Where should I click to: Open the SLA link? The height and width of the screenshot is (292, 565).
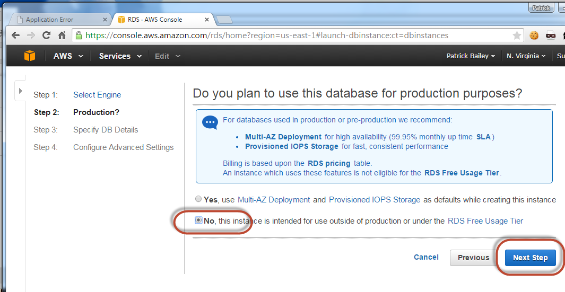click(483, 137)
